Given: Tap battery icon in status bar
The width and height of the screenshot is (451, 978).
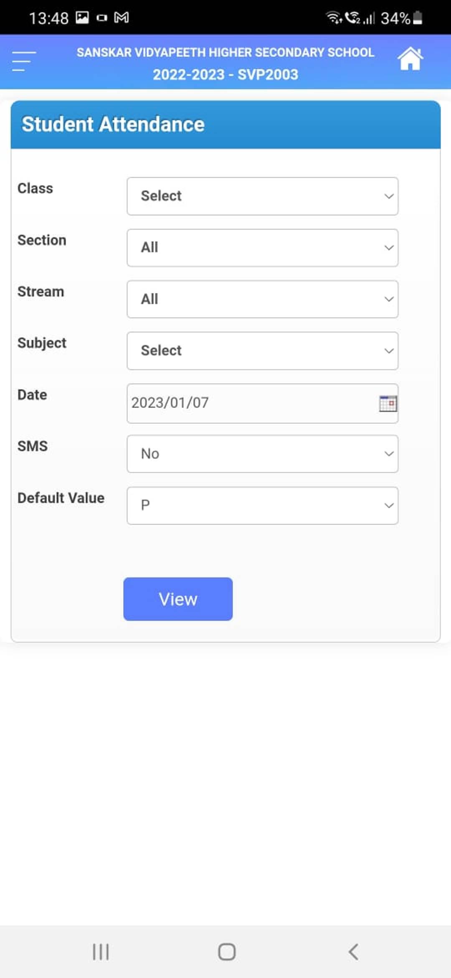Looking at the screenshot, I should tap(418, 18).
